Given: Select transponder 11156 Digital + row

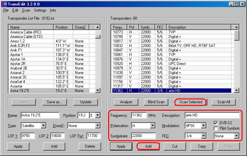Looking at the screenshot, I should [x=171, y=82].
